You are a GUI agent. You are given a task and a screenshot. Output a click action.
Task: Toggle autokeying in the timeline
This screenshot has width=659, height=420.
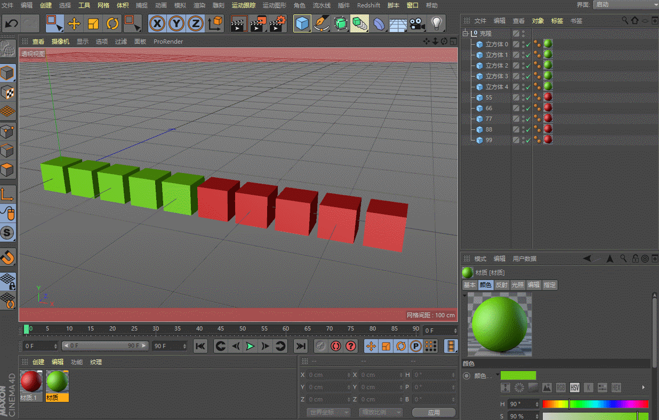(x=335, y=346)
